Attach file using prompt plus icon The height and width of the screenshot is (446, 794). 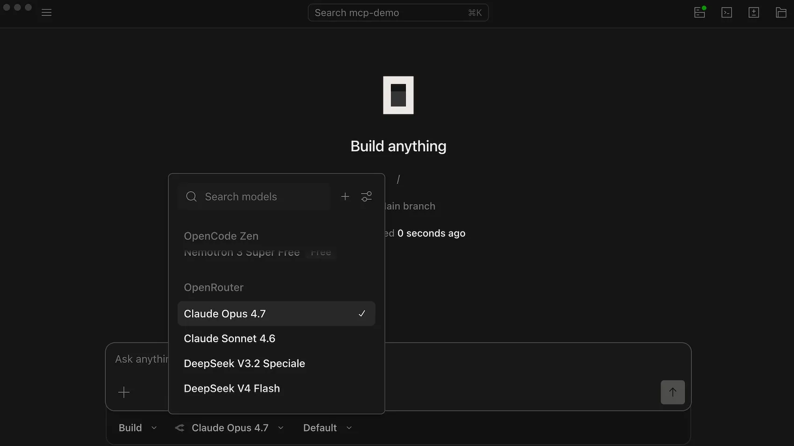click(124, 392)
